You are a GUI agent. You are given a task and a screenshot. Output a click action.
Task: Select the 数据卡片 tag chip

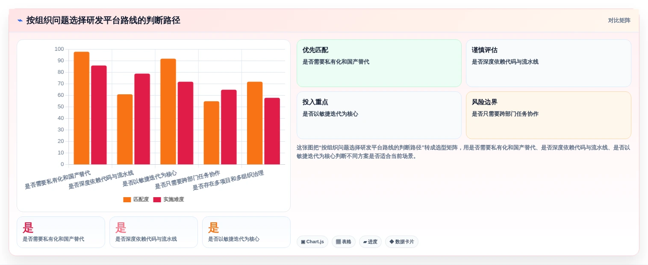pyautogui.click(x=402, y=242)
